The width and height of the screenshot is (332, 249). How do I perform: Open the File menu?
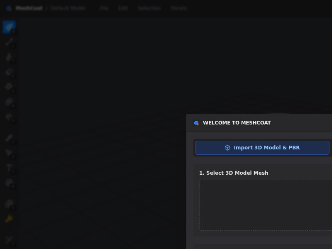click(104, 8)
